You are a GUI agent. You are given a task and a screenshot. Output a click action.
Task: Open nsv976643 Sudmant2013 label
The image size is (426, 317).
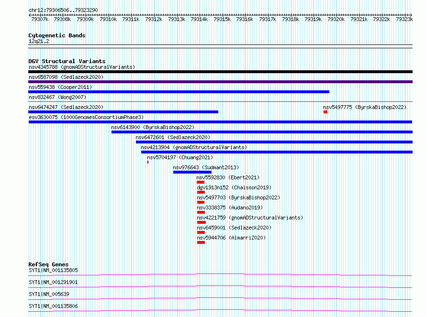pos(206,167)
